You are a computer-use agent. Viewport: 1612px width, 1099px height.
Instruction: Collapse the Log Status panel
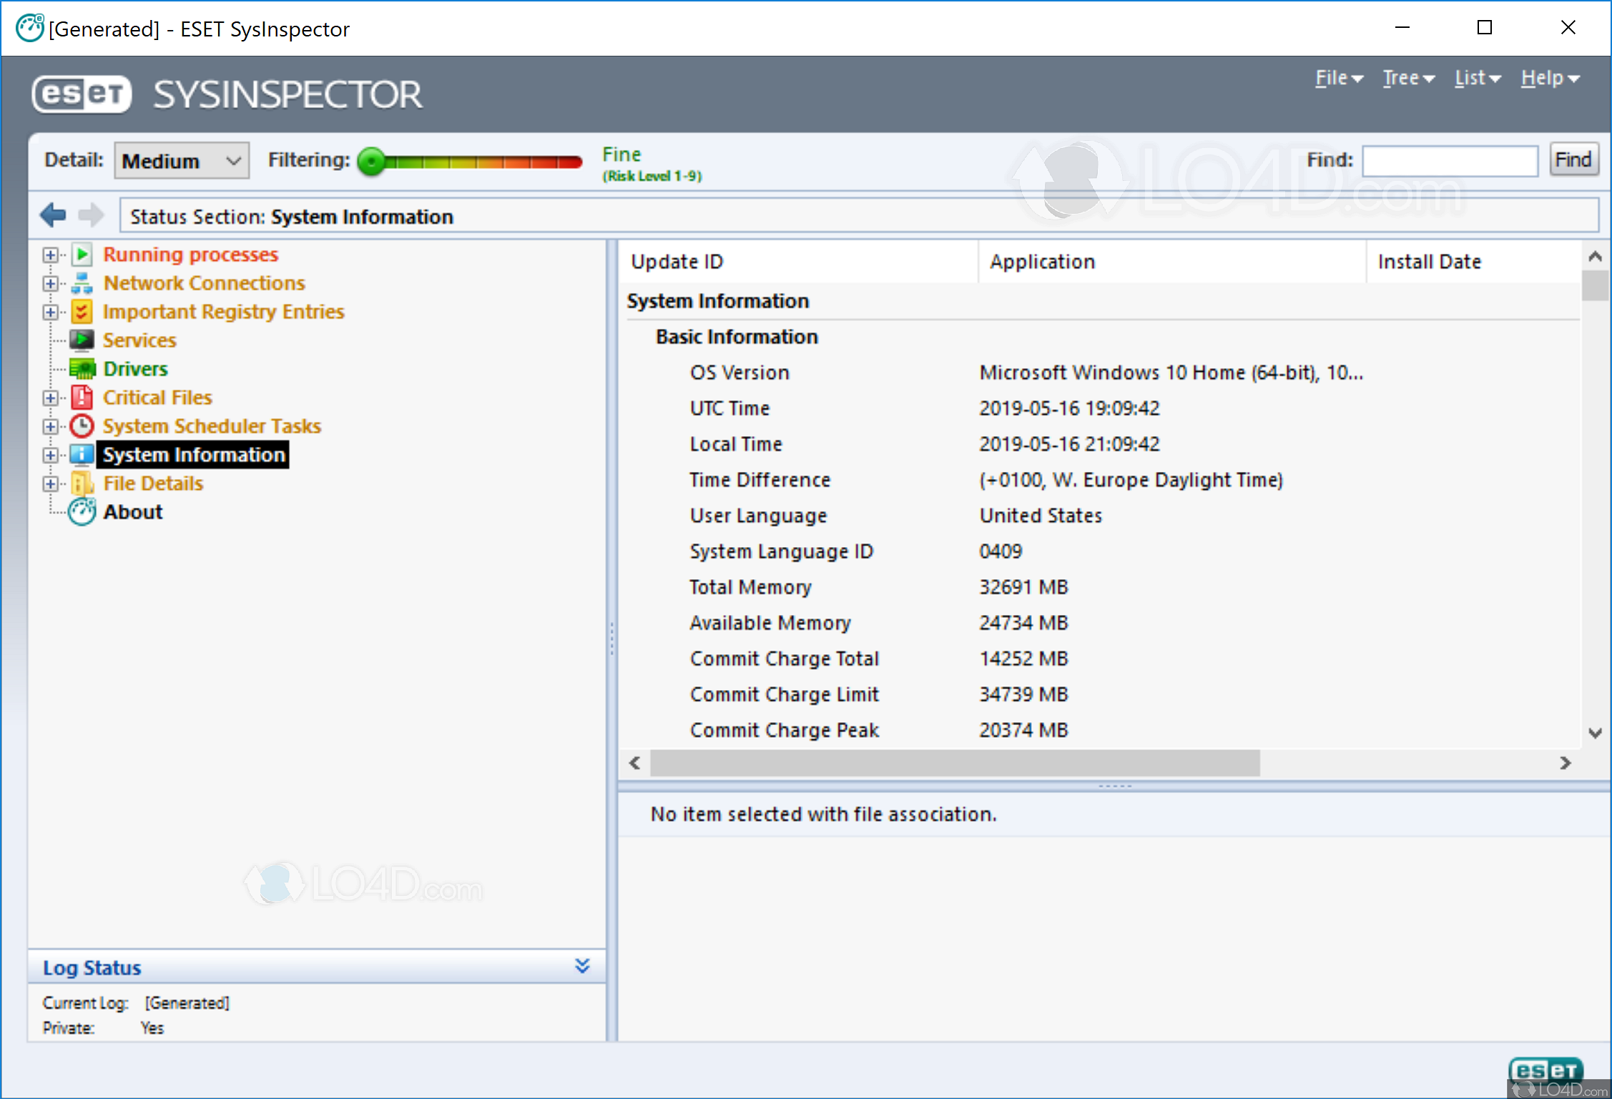[581, 966]
